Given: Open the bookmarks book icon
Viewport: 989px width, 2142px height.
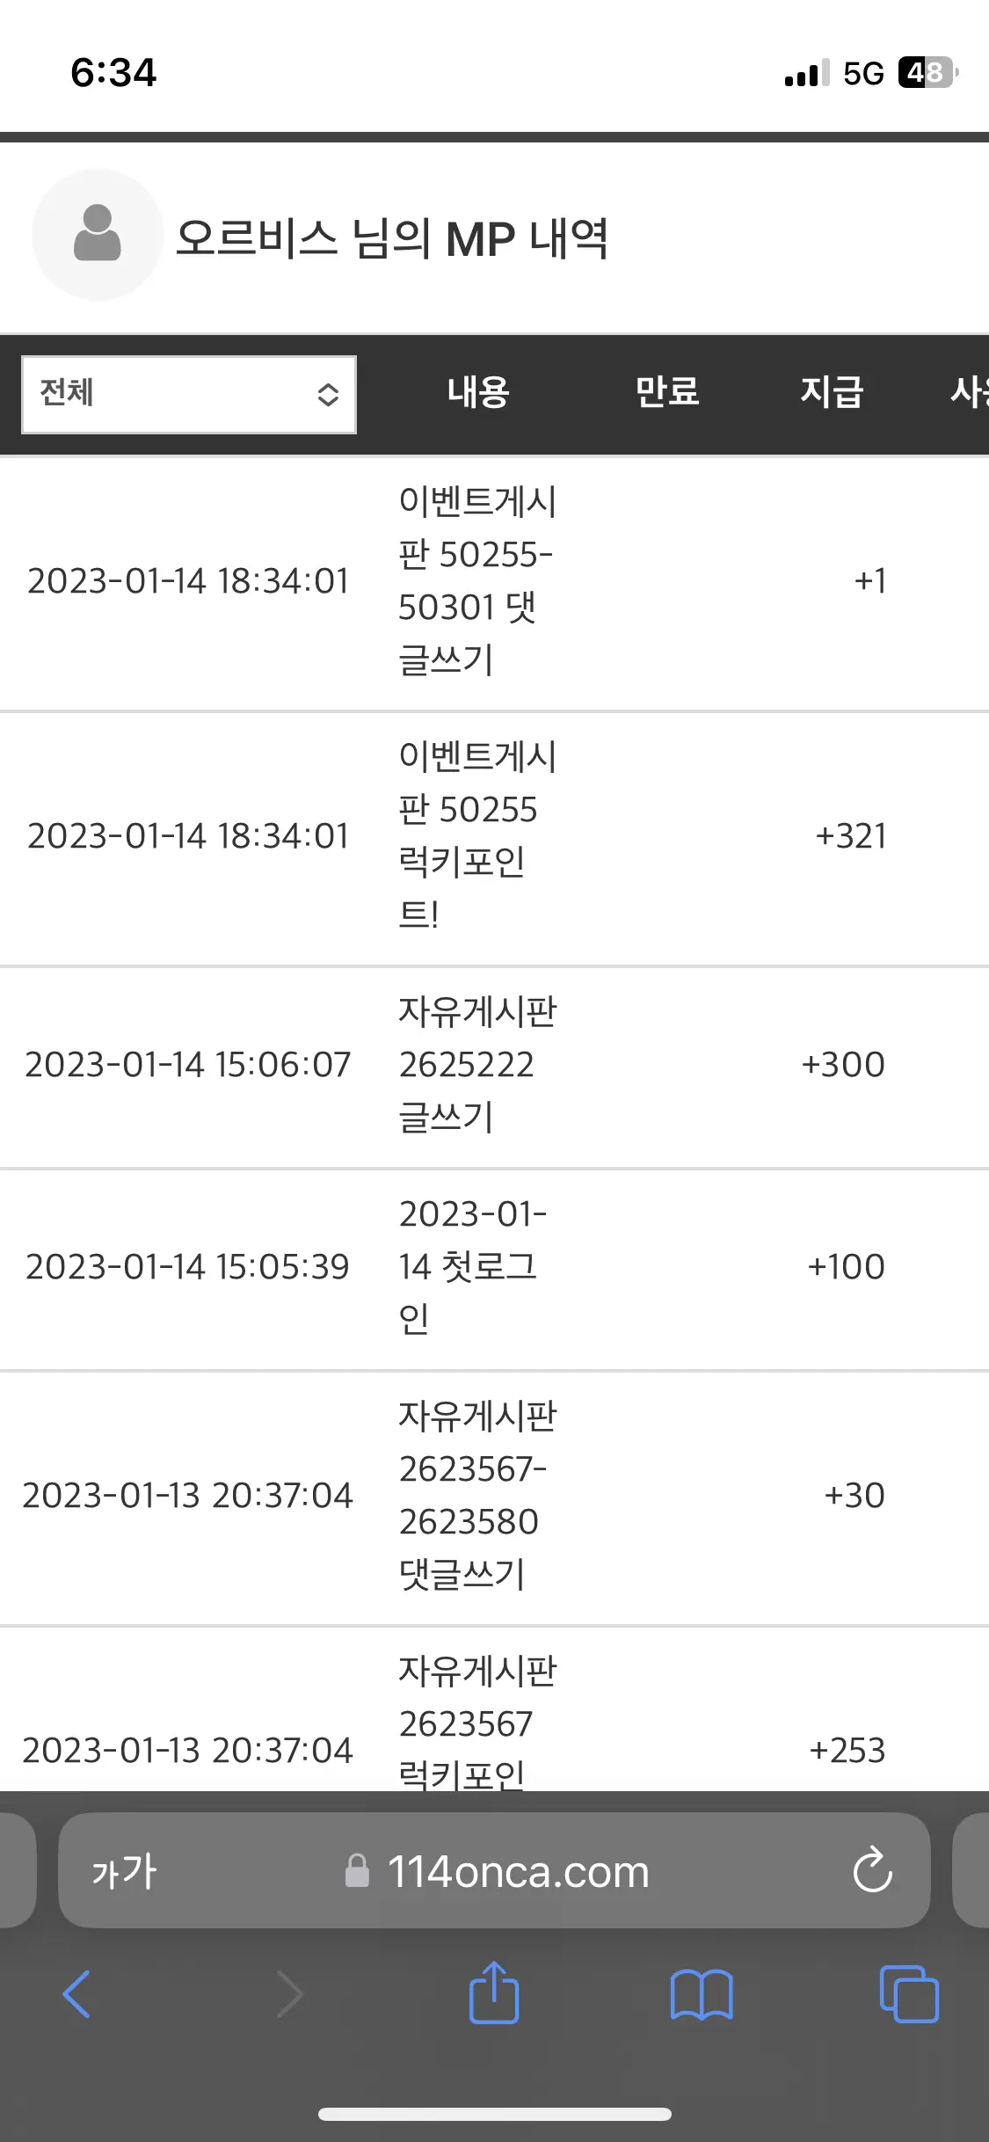Looking at the screenshot, I should pos(702,1994).
